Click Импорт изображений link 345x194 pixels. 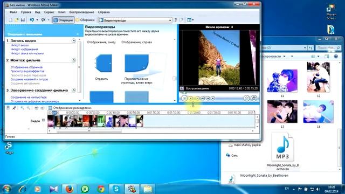click(24, 49)
